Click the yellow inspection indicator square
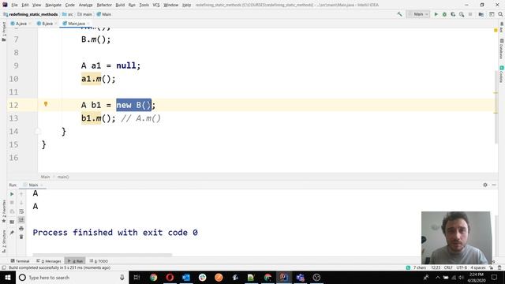Image resolution: width=505 pixels, height=284 pixels. (496, 30)
